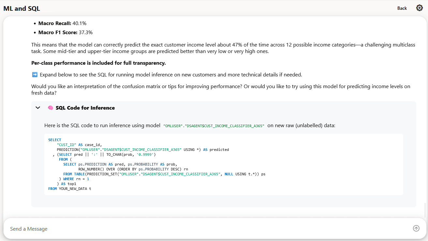Click the Per-class performance bold line
Screen dimensions: 428x241
[98, 63]
